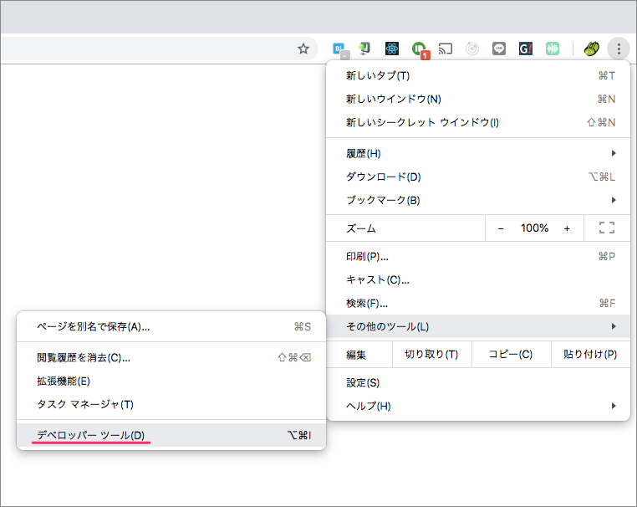Click 貼り付け(P) in the edit row
This screenshot has height=507, width=637.
click(x=591, y=355)
